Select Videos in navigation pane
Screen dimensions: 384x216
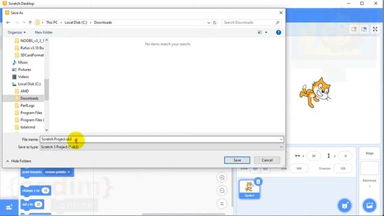20,77
